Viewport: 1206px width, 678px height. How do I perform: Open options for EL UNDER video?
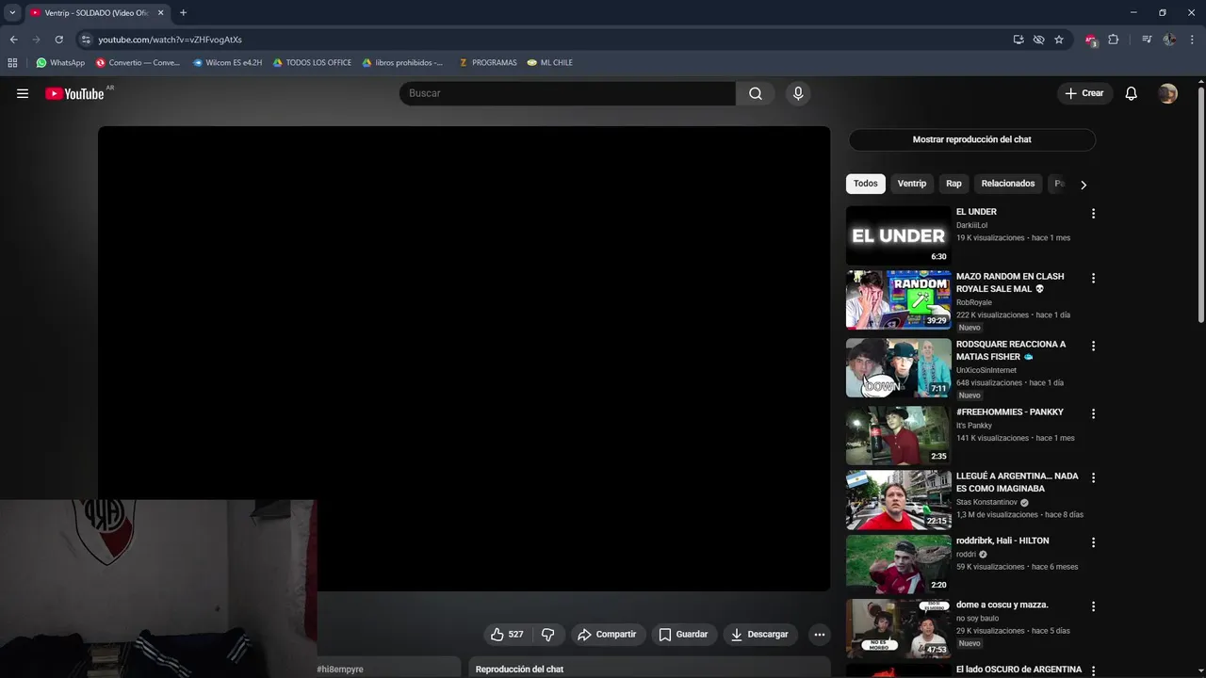[x=1093, y=214]
